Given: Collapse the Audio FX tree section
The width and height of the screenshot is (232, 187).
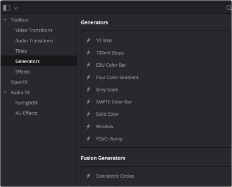Looking at the screenshot, I should [5, 93].
